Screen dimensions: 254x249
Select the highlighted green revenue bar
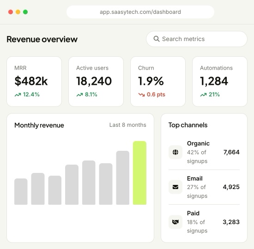[139, 173]
